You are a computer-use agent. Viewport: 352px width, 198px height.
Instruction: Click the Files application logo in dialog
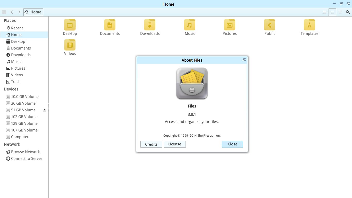pyautogui.click(x=192, y=83)
